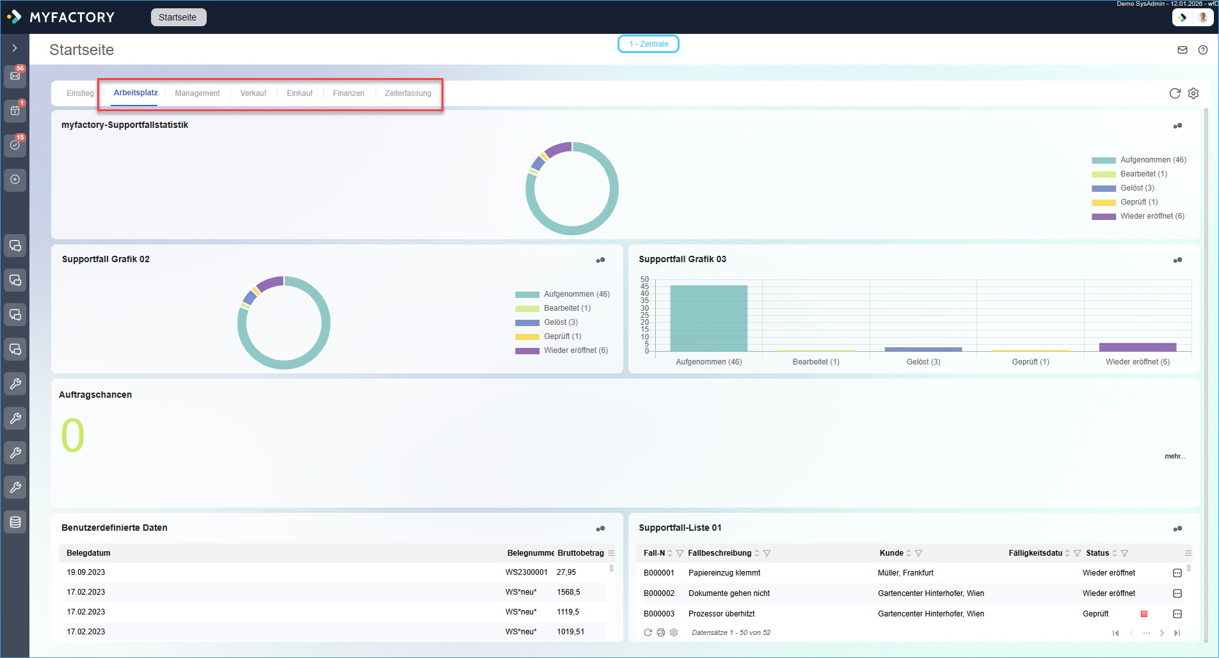Open the database icon in sidebar
1219x658 pixels.
tap(15, 522)
